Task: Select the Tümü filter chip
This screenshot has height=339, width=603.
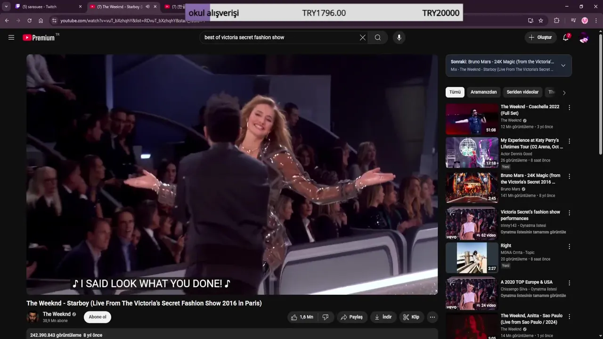Action: [455, 92]
